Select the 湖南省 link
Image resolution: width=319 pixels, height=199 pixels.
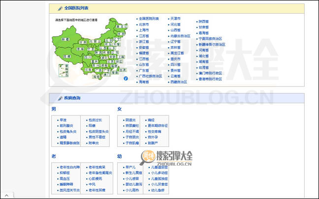204,62
